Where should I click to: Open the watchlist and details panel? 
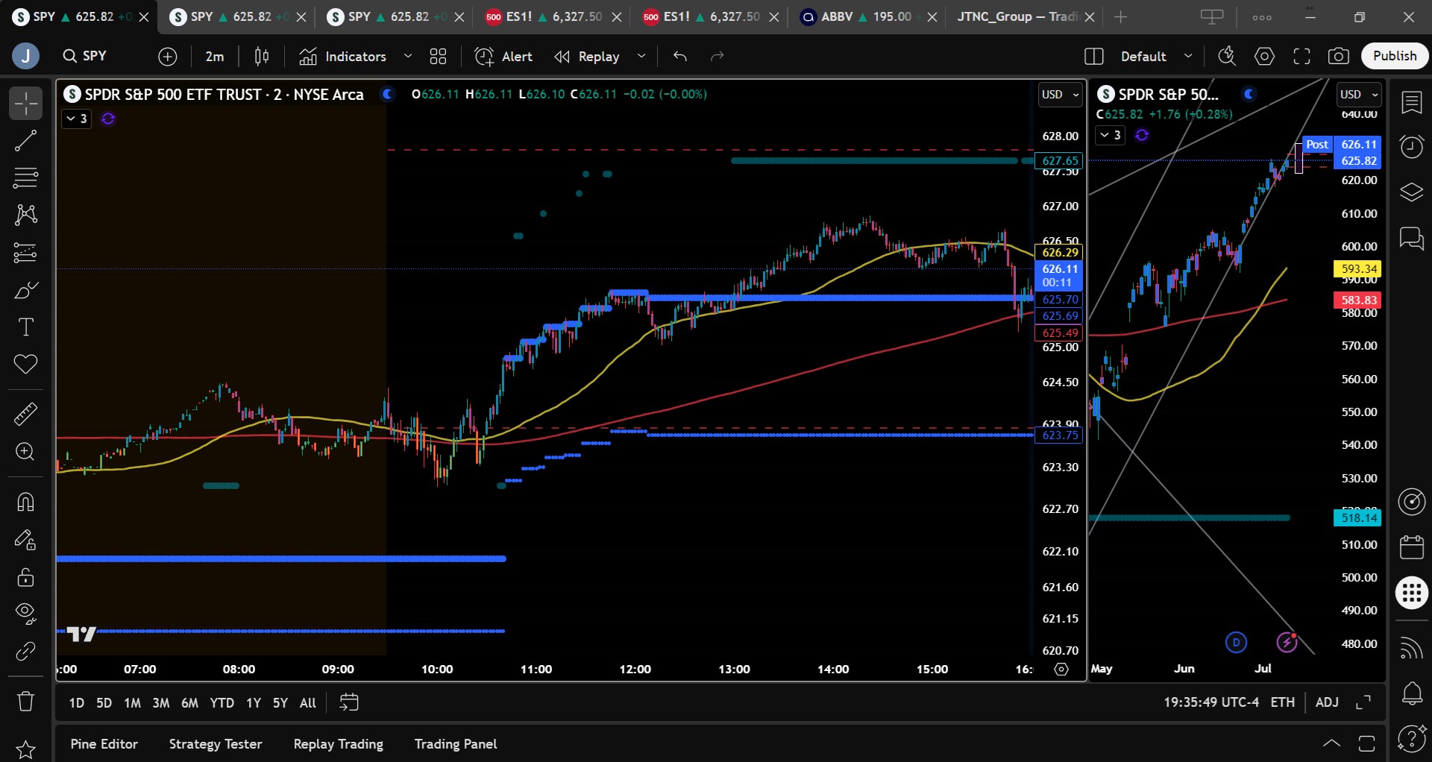[1412, 103]
